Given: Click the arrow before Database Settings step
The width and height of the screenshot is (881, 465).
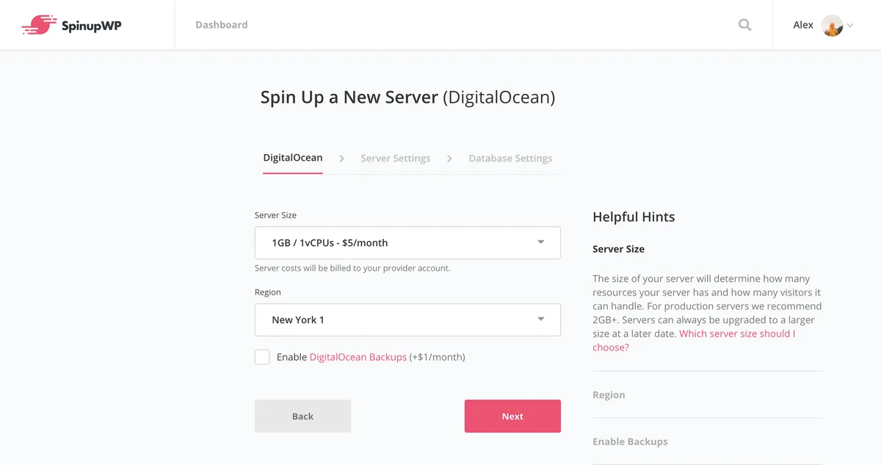Looking at the screenshot, I should tap(449, 158).
